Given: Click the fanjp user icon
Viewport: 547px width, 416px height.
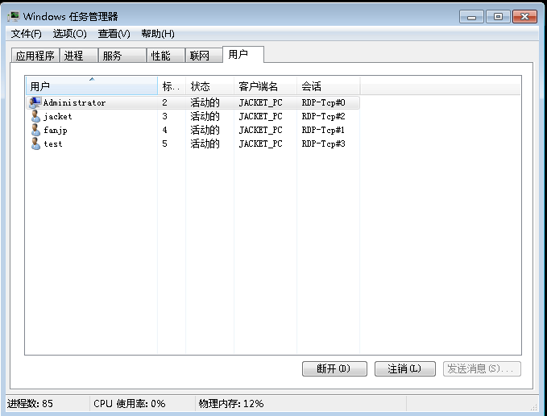Looking at the screenshot, I should pyautogui.click(x=35, y=130).
